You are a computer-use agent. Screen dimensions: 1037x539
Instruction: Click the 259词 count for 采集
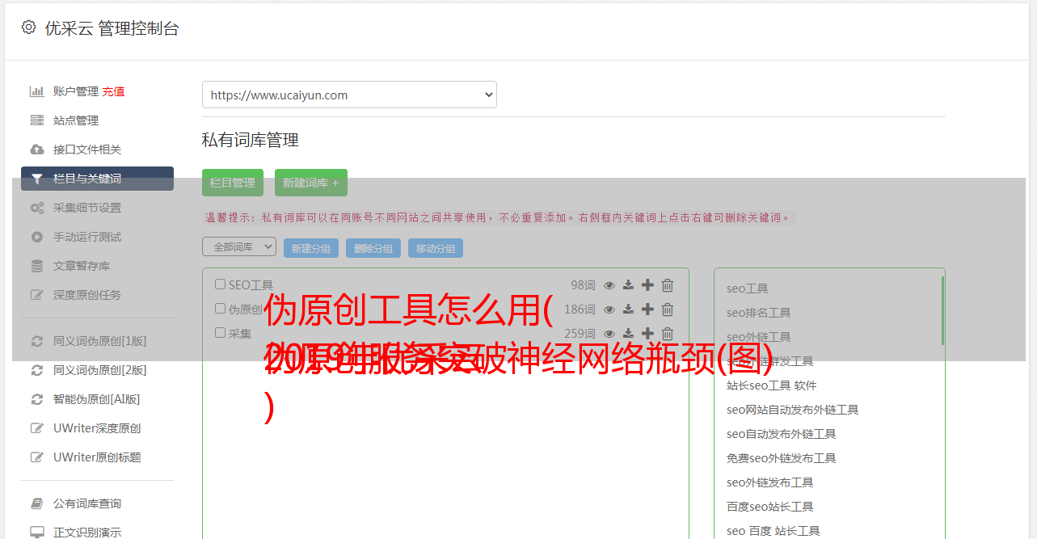[580, 334]
